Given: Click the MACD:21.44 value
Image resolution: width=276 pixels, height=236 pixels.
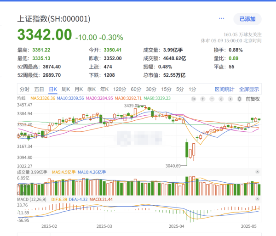Looking at the screenshot, I should pos(101,199).
